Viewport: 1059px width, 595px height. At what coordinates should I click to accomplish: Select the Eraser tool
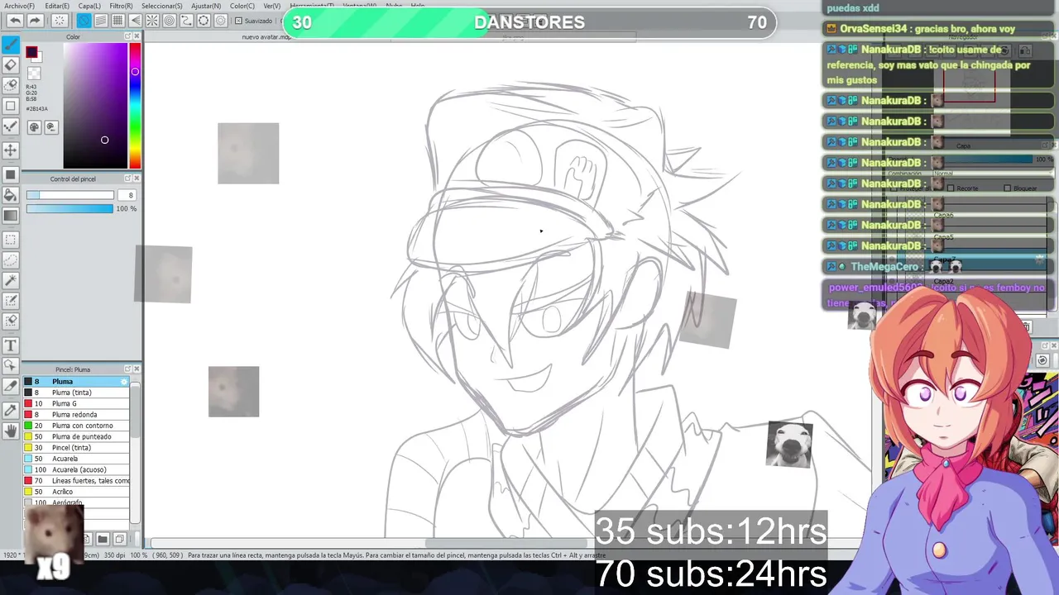point(11,65)
